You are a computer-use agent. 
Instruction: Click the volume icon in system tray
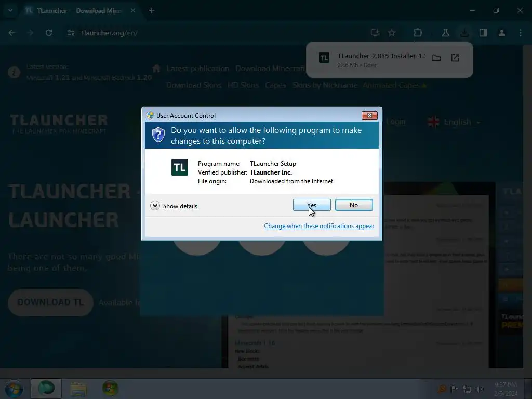(x=480, y=389)
